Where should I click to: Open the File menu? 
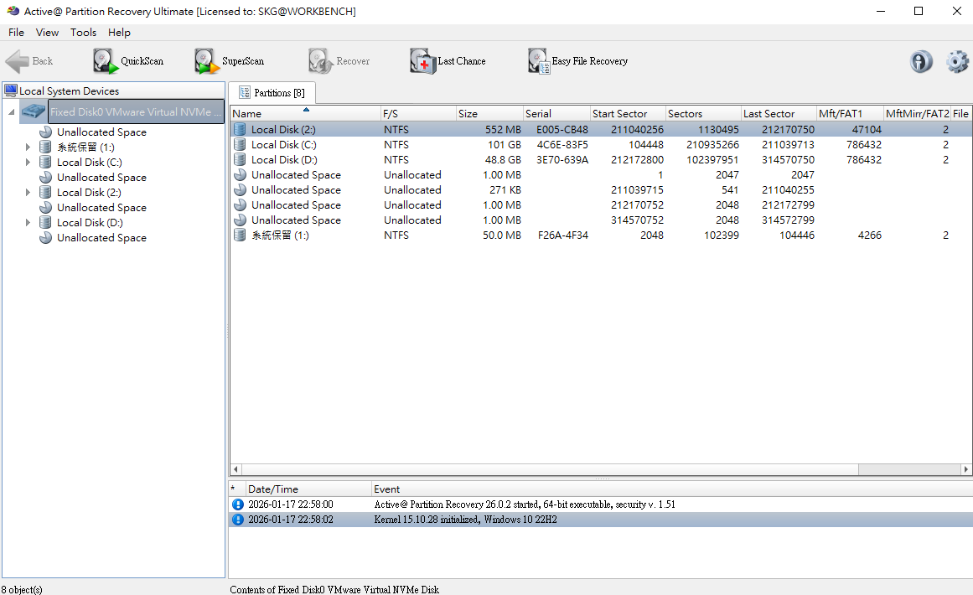pyautogui.click(x=16, y=32)
